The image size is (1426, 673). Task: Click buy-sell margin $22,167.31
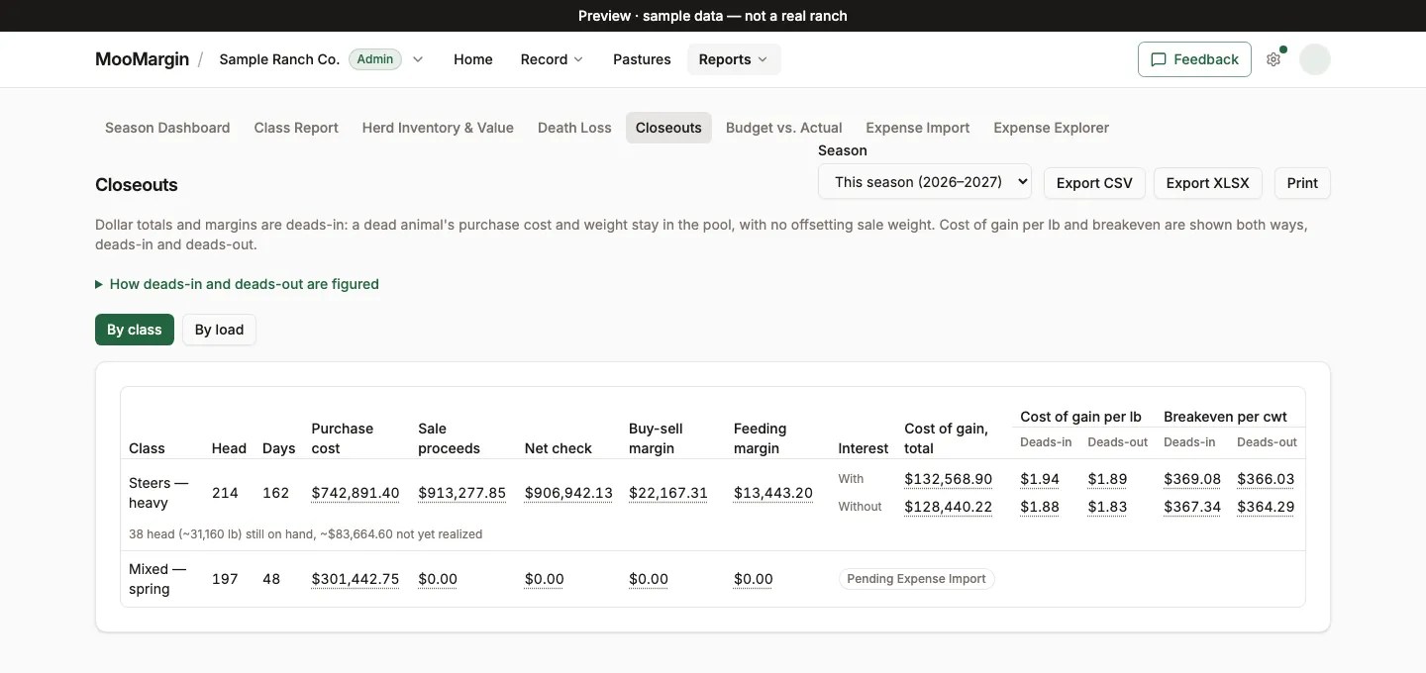[668, 493]
